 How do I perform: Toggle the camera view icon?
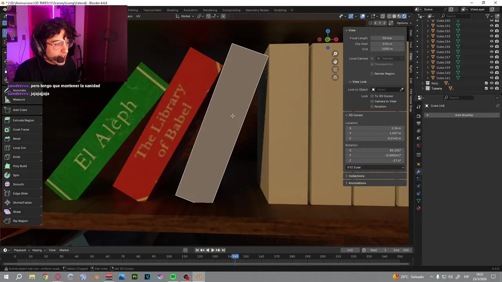pos(335,69)
